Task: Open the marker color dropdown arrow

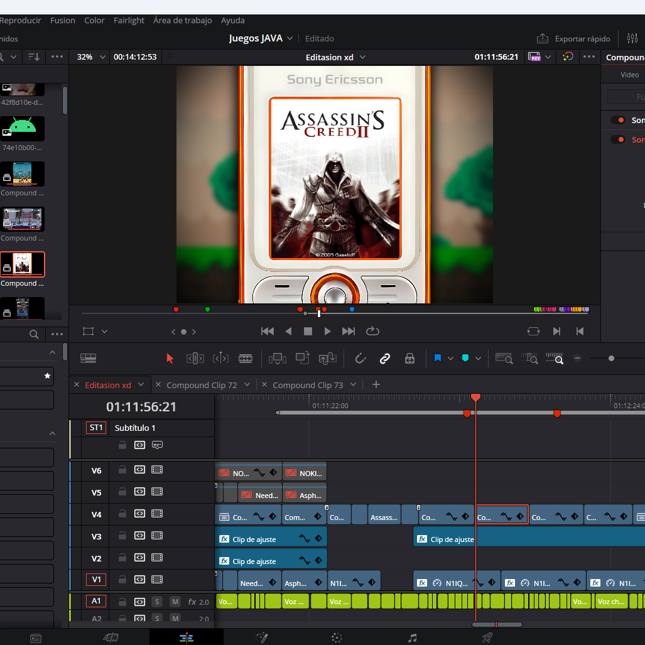Action: click(x=478, y=359)
